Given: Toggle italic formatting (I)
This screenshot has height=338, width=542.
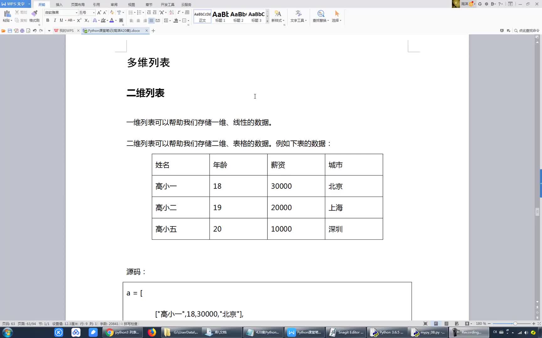Looking at the screenshot, I should [x=55, y=20].
